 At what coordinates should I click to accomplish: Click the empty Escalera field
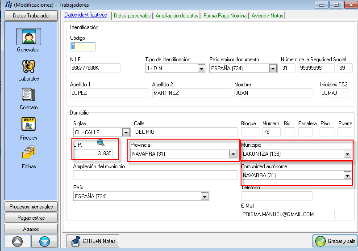(x=305, y=132)
